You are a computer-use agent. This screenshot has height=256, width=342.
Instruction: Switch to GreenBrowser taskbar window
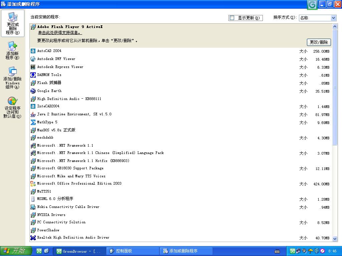tap(79, 251)
